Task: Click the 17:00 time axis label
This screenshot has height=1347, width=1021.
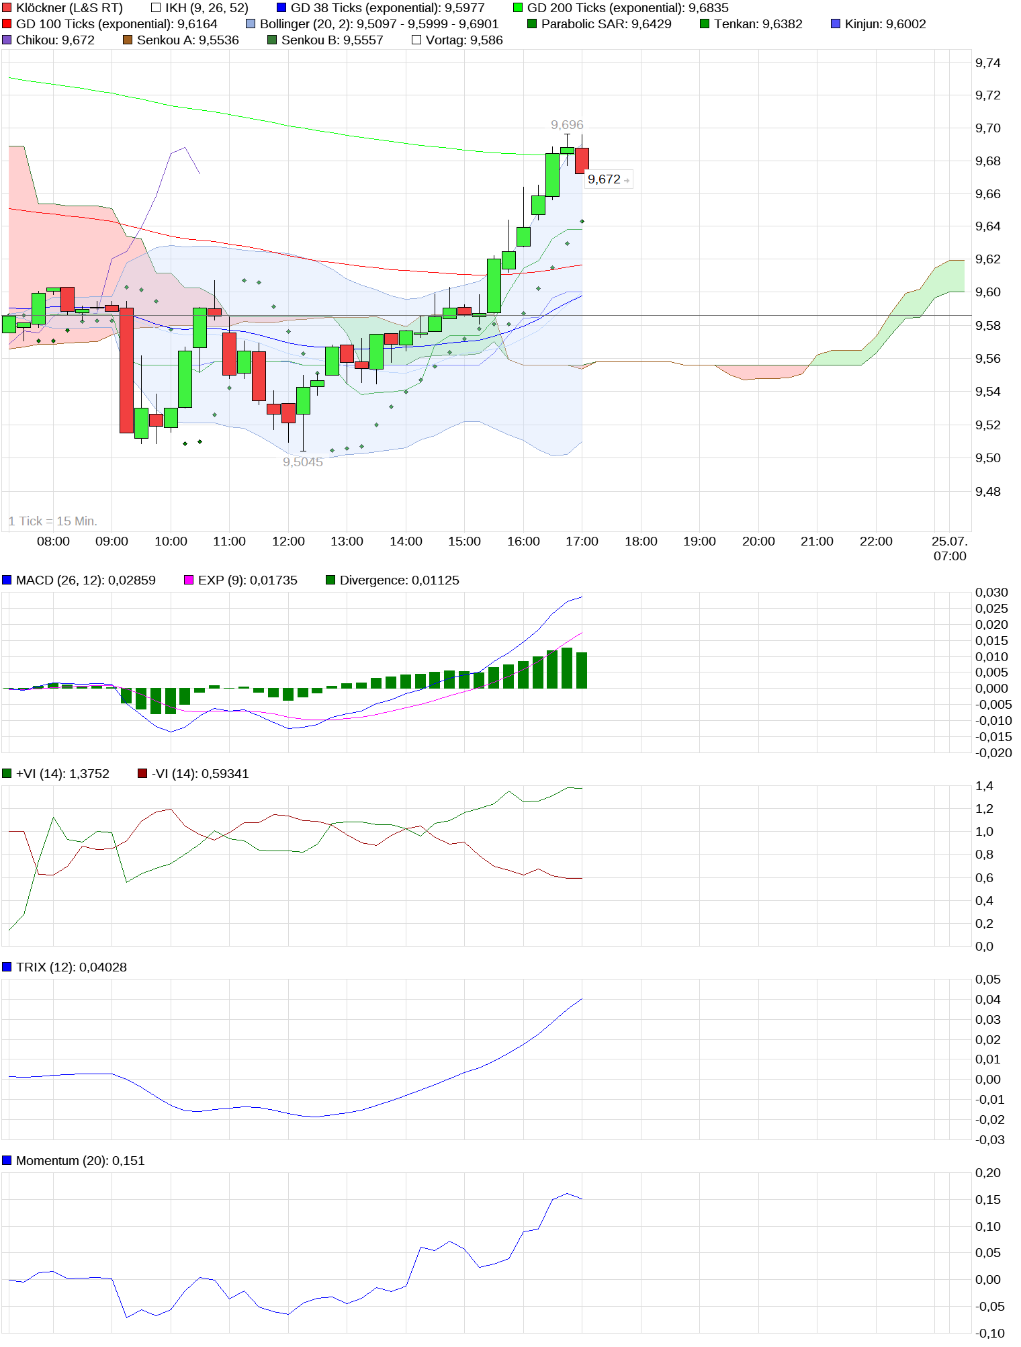Action: coord(582,541)
